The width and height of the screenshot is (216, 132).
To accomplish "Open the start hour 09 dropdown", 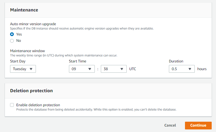I will (x=82, y=69).
